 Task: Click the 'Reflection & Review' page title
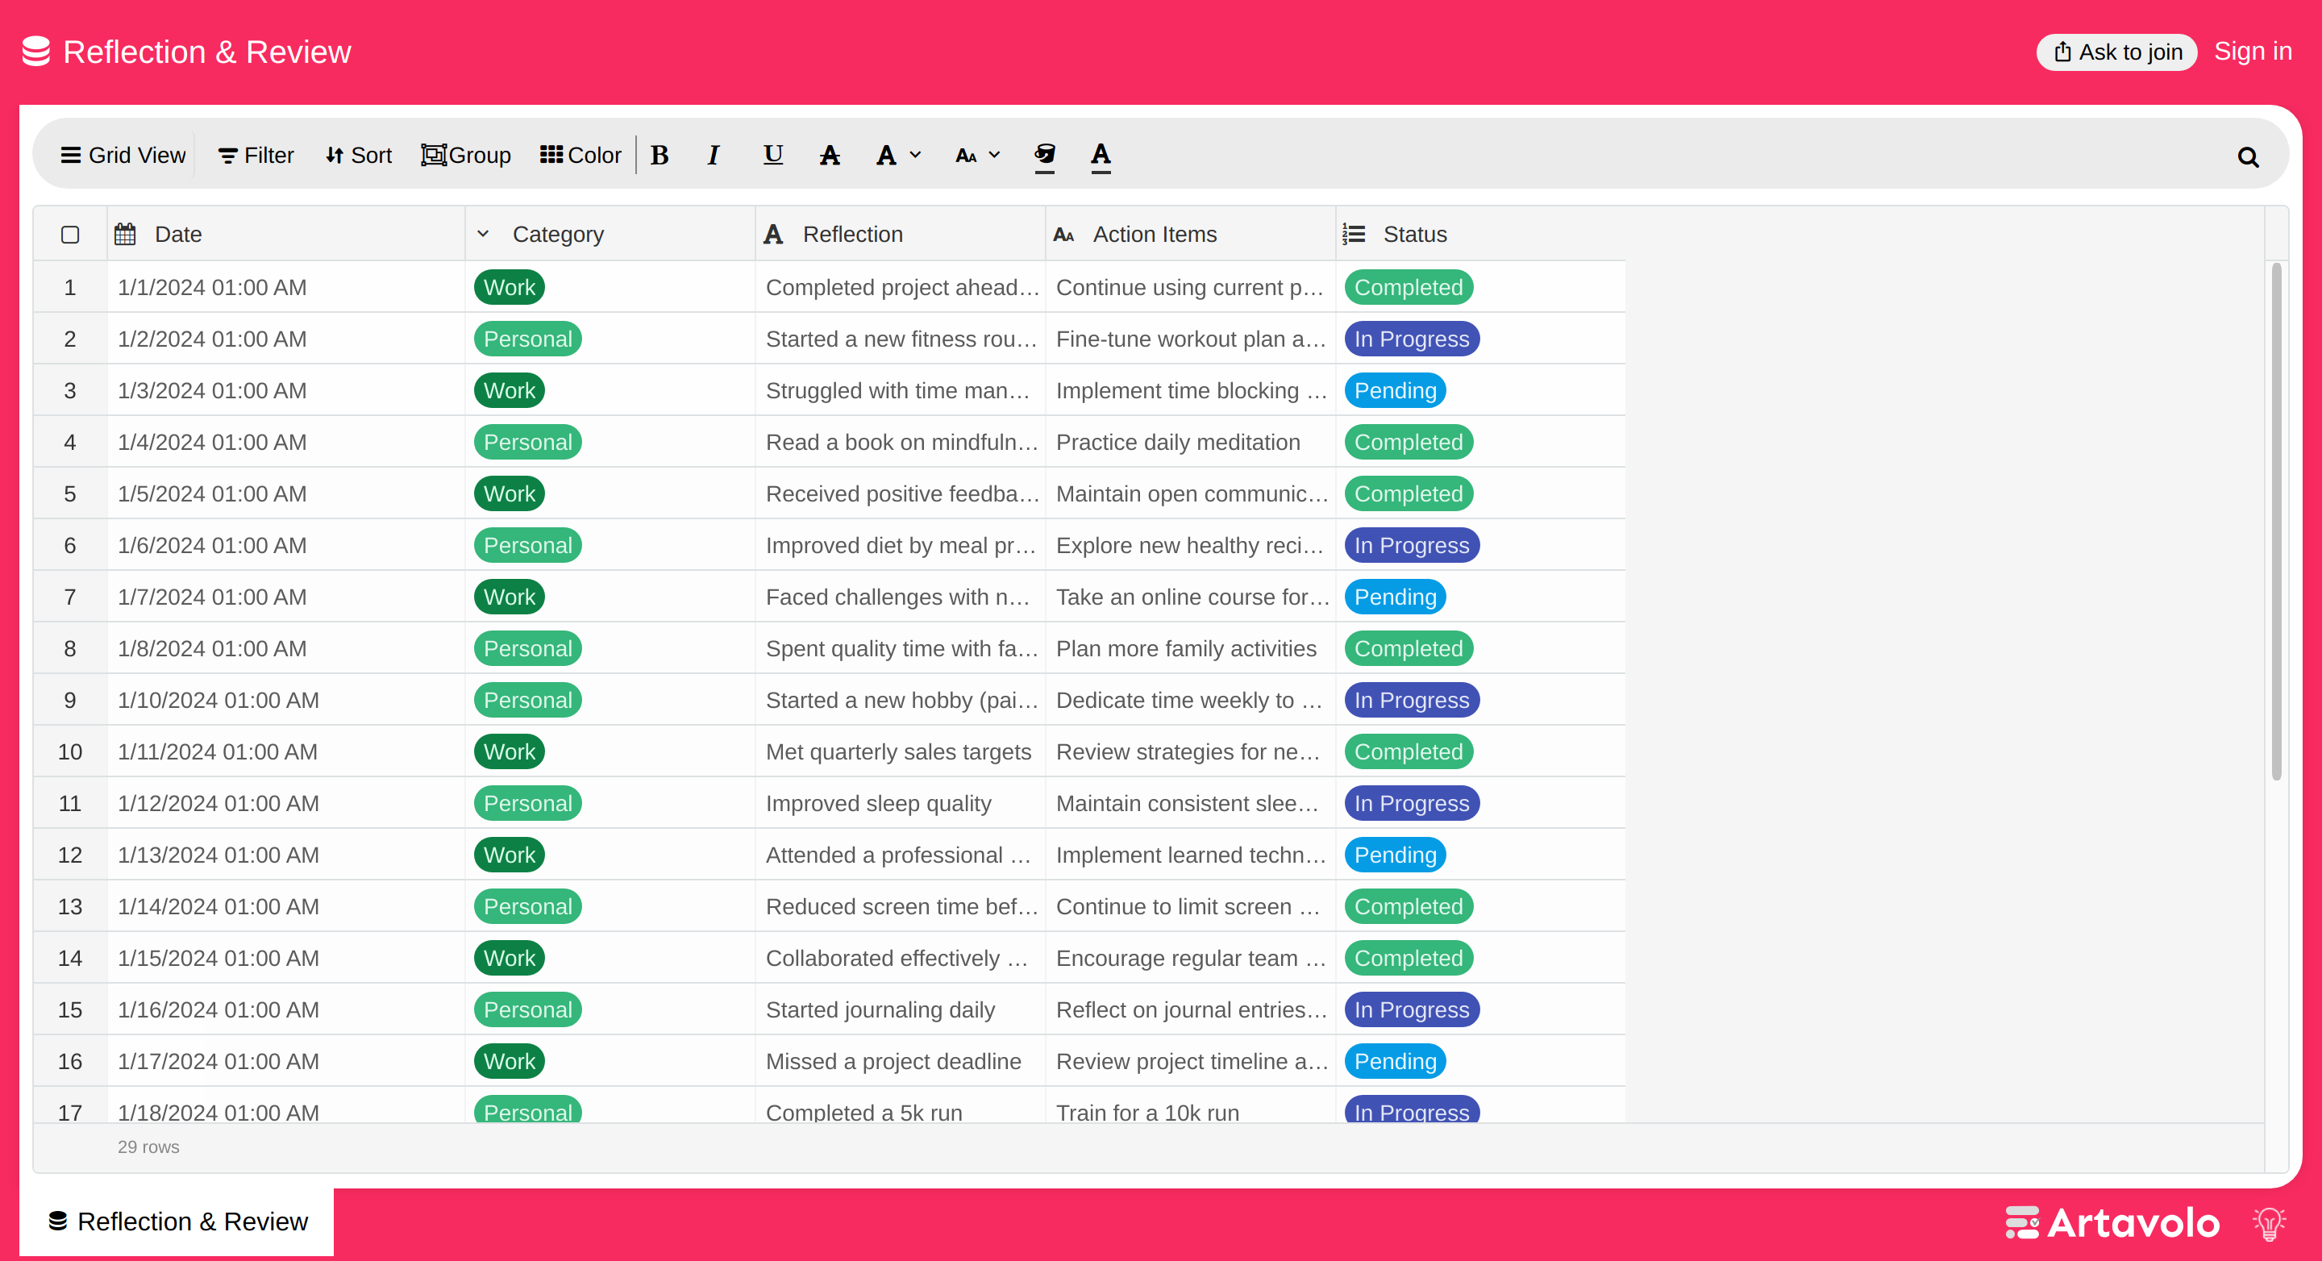(206, 52)
